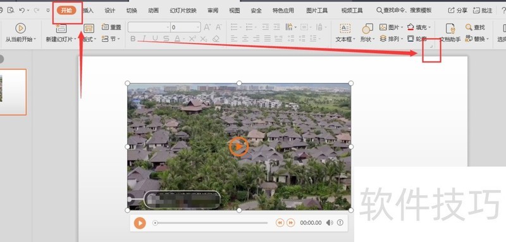Image resolution: width=506 pixels, height=242 pixels.
Task: Click the 重置 reset button
Action: [x=111, y=27]
